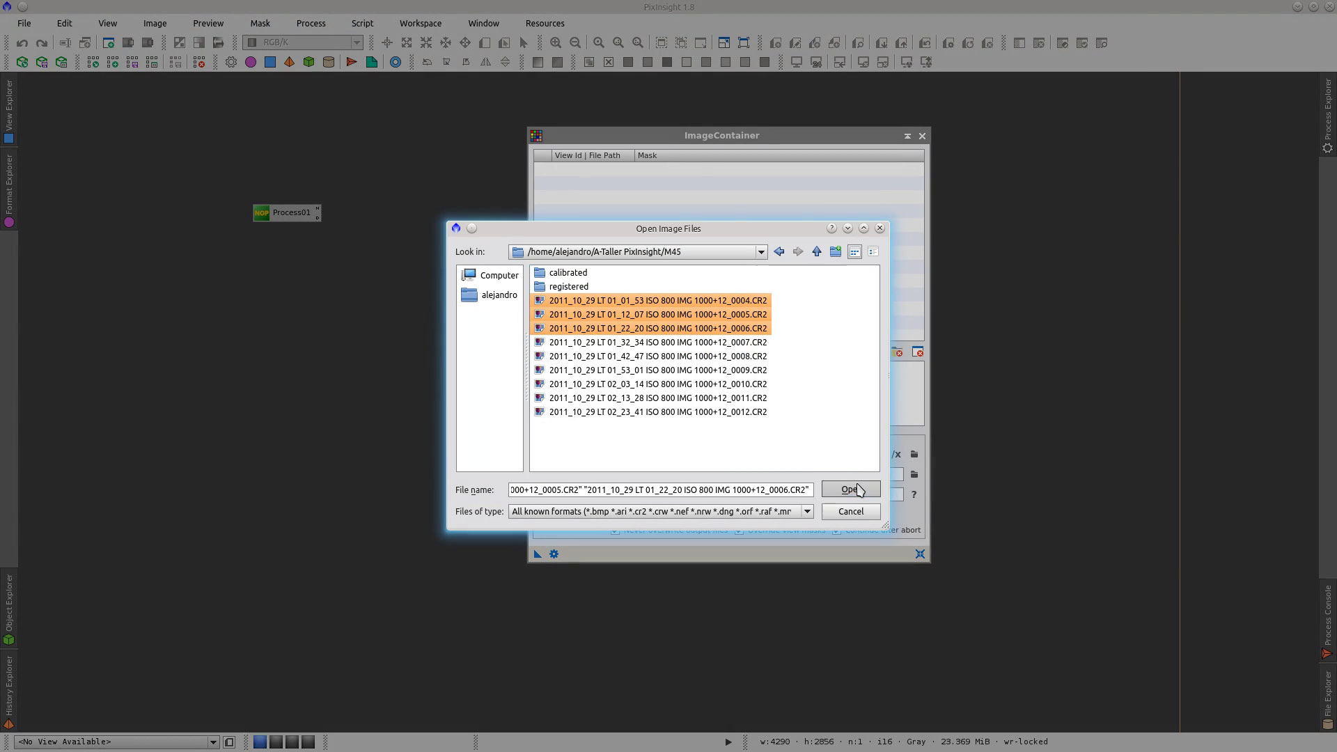1337x752 pixels.
Task: Open the History Explorer side tab
Action: pyautogui.click(x=9, y=691)
